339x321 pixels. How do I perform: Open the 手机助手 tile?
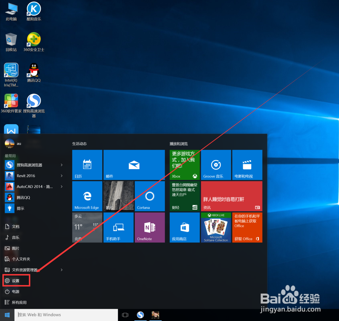tap(118, 227)
